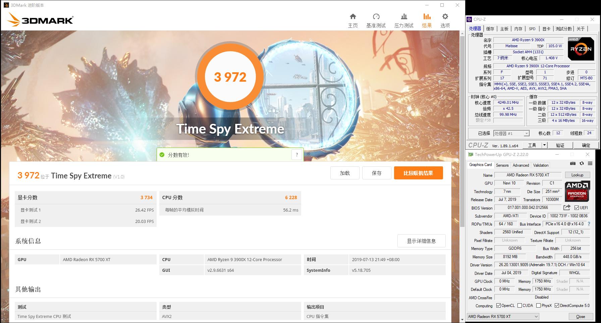601x323 pixels.
Task: Click the 比较联机结果 compare results button
Action: click(x=418, y=173)
